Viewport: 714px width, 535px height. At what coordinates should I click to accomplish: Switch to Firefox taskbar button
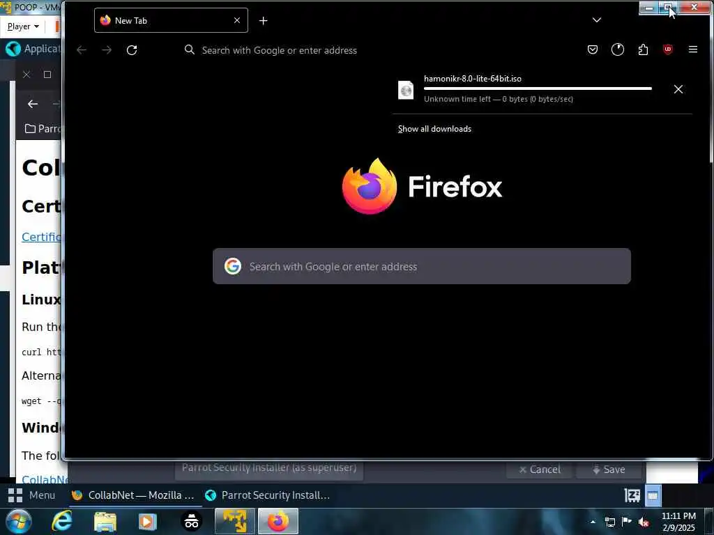[x=278, y=521]
